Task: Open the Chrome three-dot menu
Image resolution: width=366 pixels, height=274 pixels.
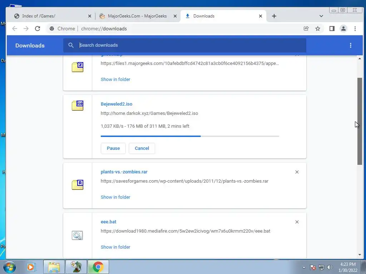Action: (355, 29)
